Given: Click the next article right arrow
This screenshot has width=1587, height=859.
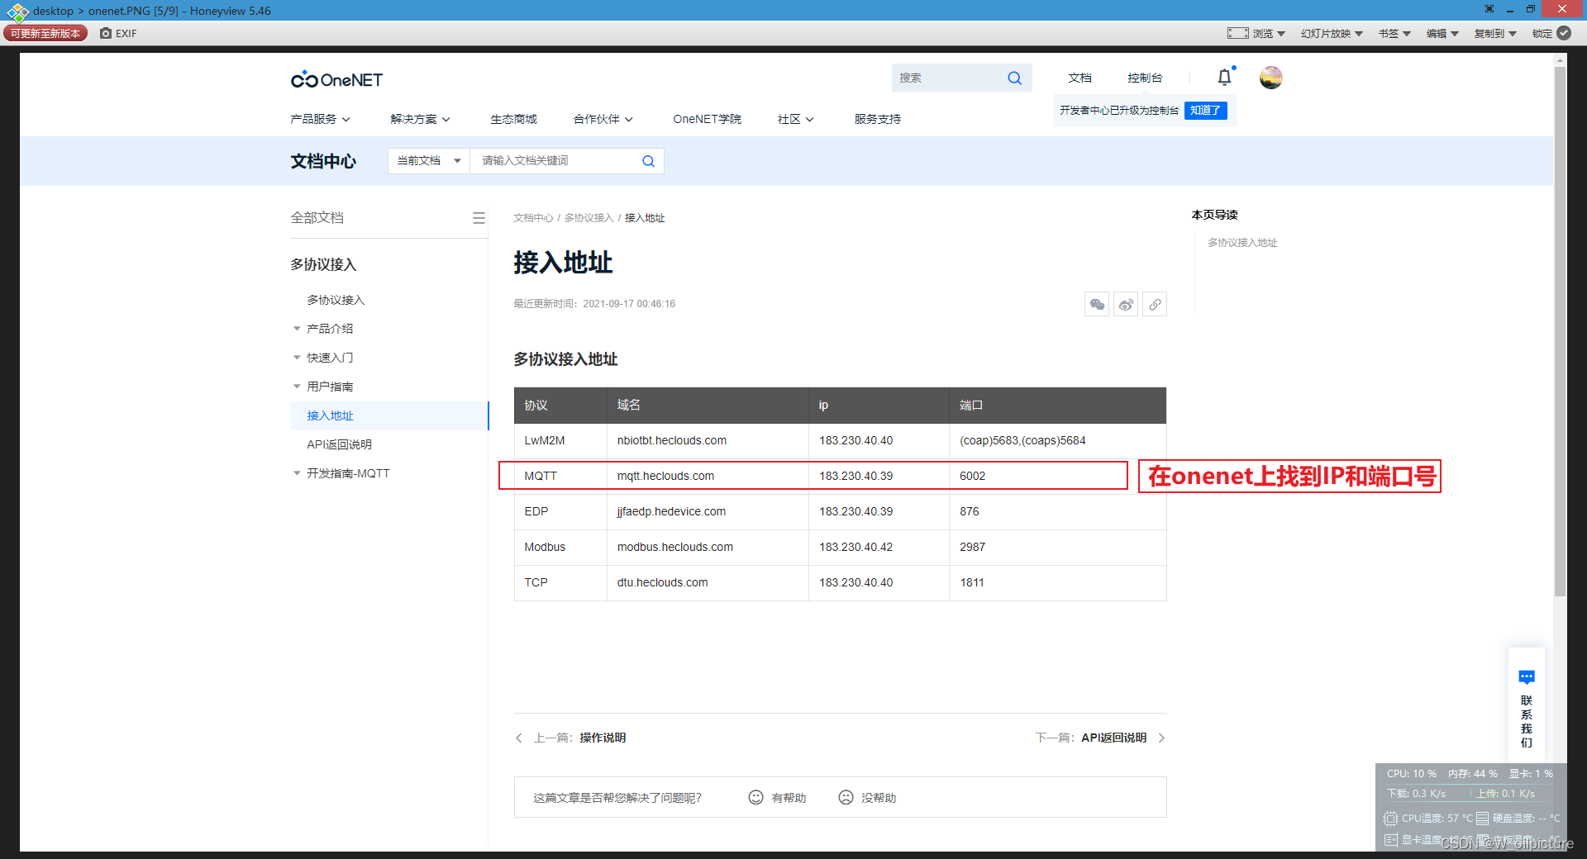Looking at the screenshot, I should [1161, 738].
